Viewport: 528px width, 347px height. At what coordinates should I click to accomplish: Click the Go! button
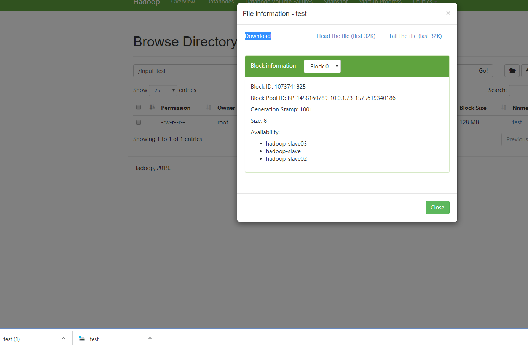tap(483, 71)
